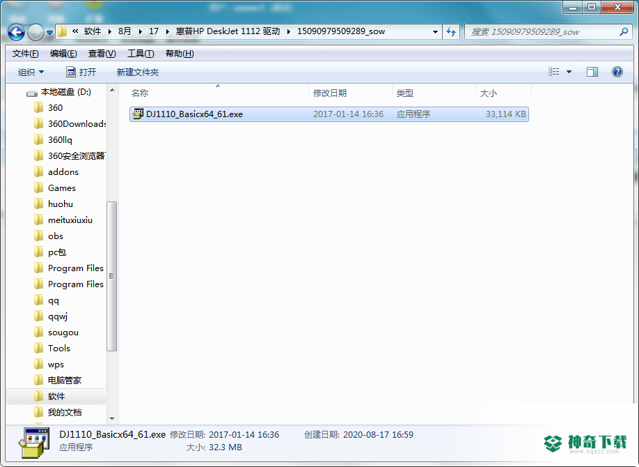The image size is (639, 467).
Task: Click the large installer icon in details pane
Action: (x=34, y=443)
